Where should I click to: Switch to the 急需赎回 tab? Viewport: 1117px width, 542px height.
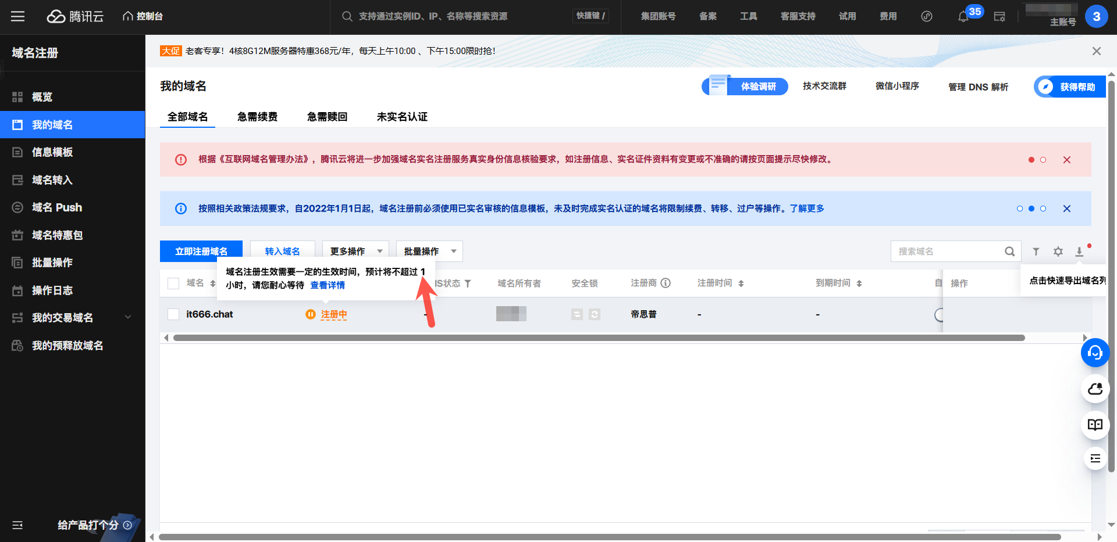[x=327, y=117]
